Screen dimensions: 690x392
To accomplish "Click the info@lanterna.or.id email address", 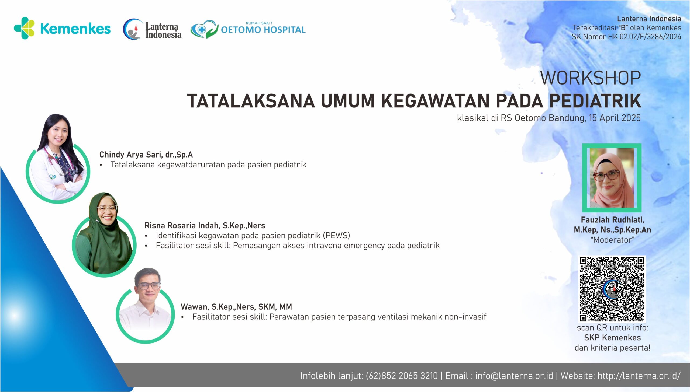I will click(514, 376).
